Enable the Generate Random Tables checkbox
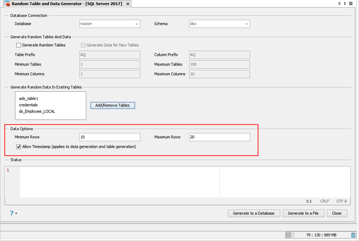Screen dimensions: 359x241 coord(18,45)
